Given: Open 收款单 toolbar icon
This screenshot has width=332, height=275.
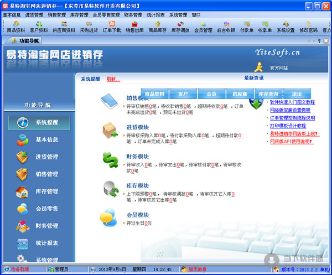Looking at the screenshot, I should [x=265, y=27].
